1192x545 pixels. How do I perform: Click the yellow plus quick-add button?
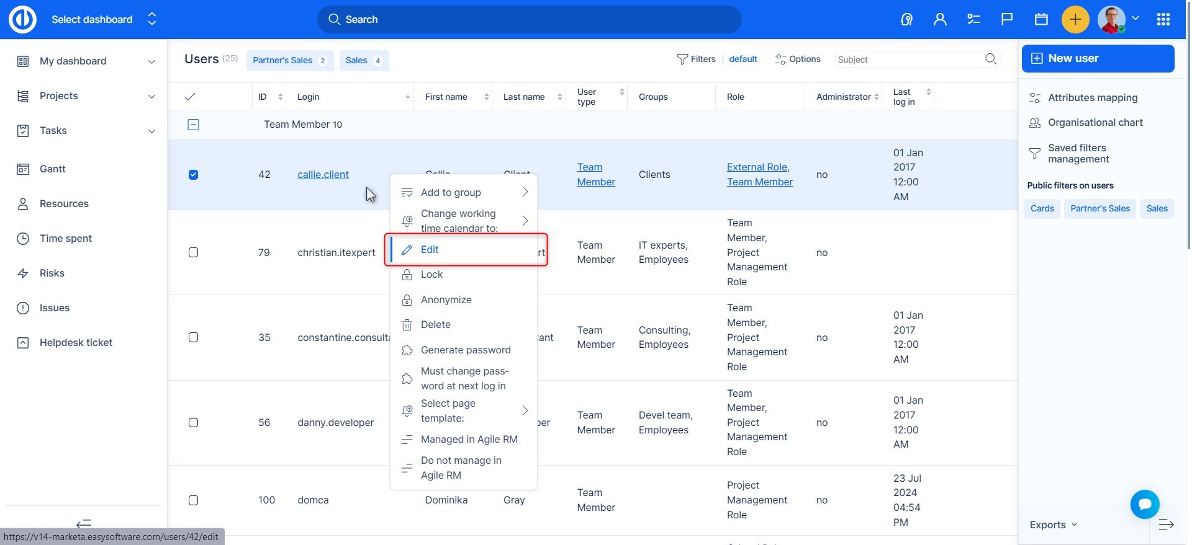click(x=1075, y=19)
